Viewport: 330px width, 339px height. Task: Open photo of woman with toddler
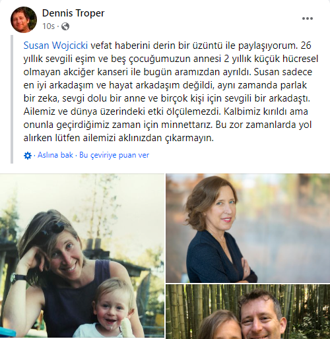point(82,256)
